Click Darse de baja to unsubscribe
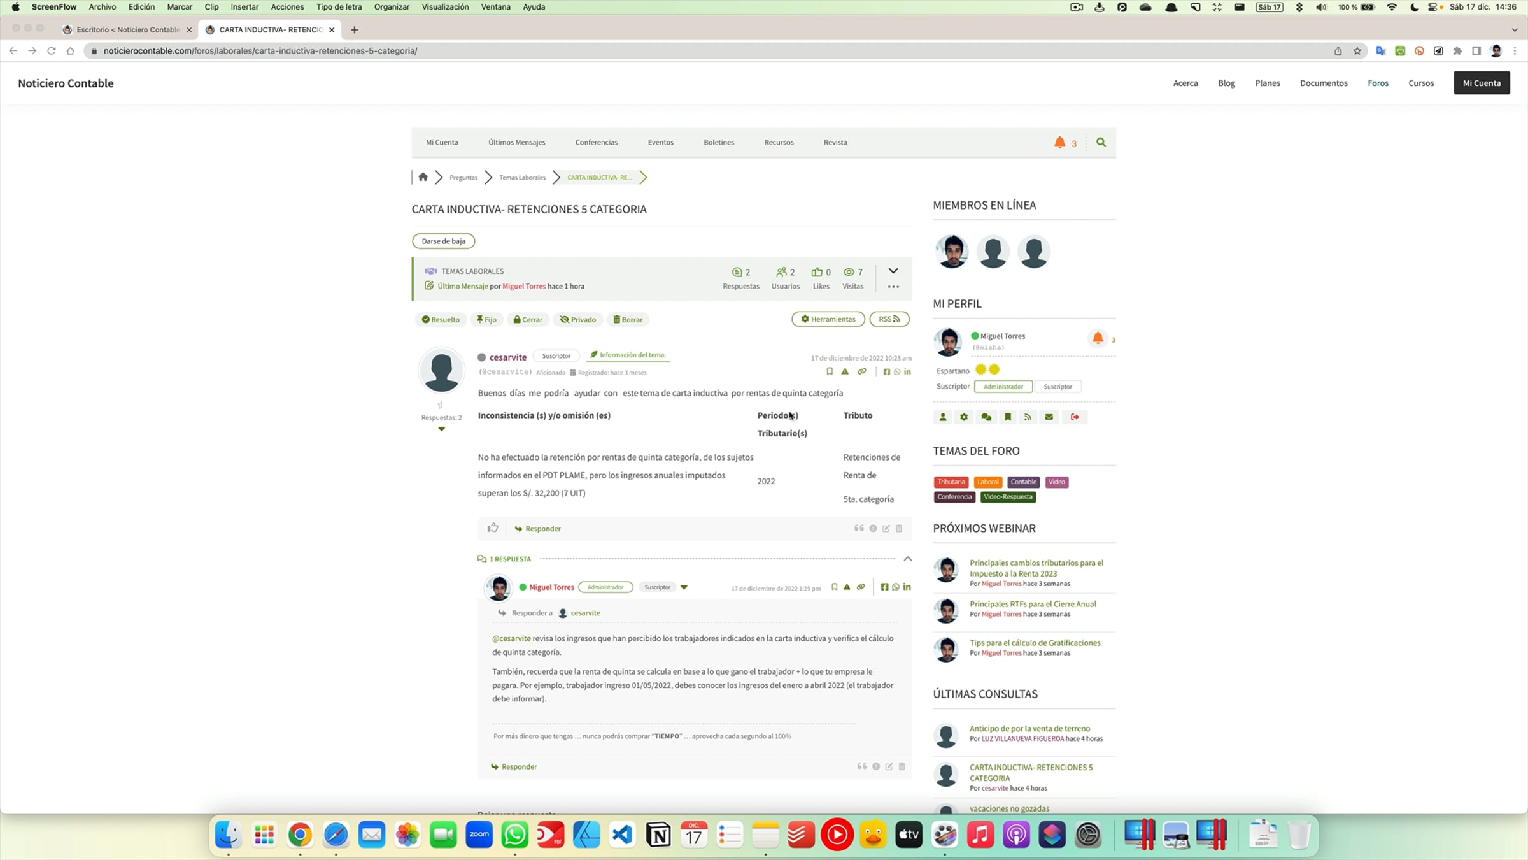The width and height of the screenshot is (1528, 860). coord(444,241)
